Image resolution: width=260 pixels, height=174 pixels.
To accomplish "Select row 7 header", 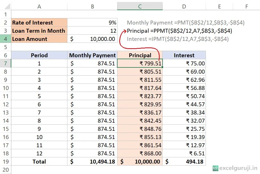I will (5, 63).
